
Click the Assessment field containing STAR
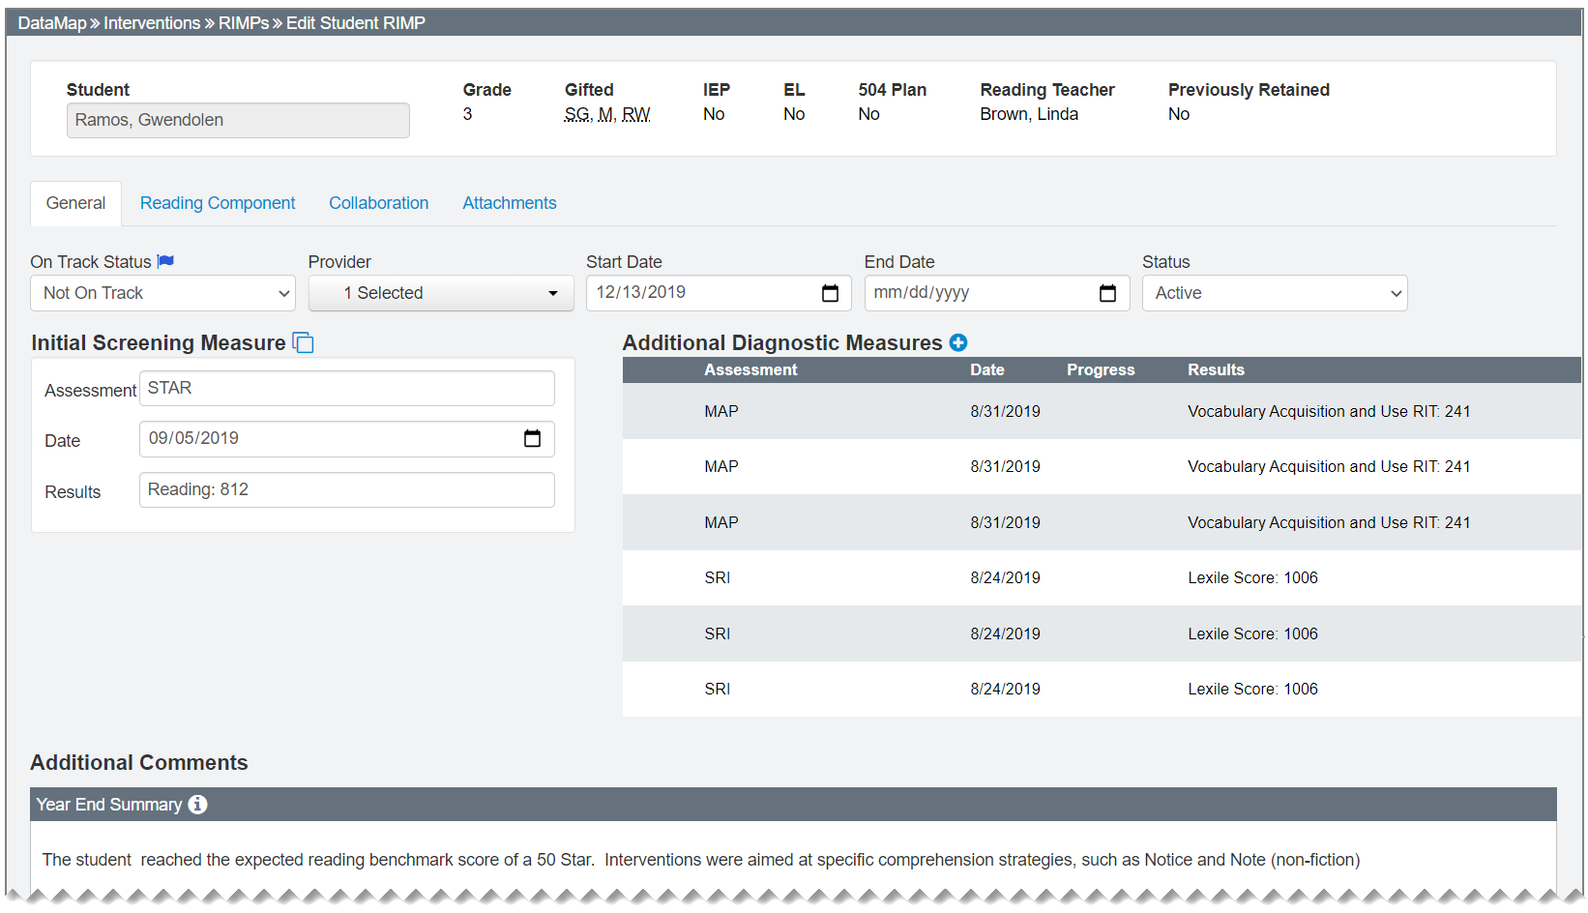pyautogui.click(x=346, y=389)
